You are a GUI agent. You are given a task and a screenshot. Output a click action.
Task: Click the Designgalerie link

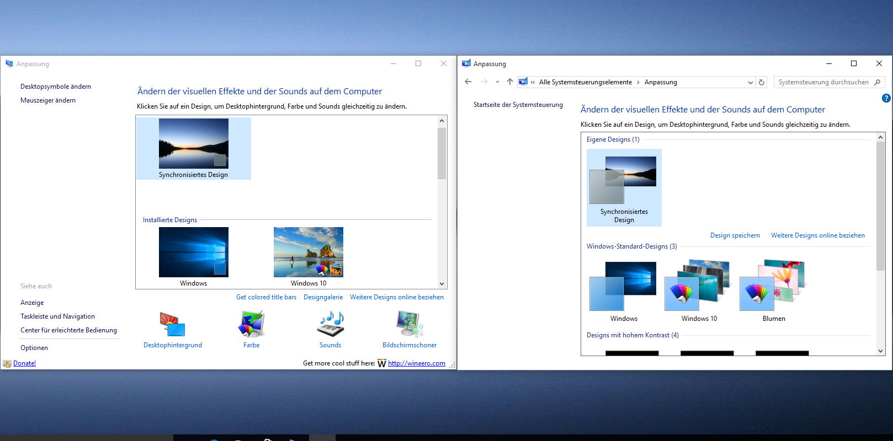pyautogui.click(x=323, y=297)
